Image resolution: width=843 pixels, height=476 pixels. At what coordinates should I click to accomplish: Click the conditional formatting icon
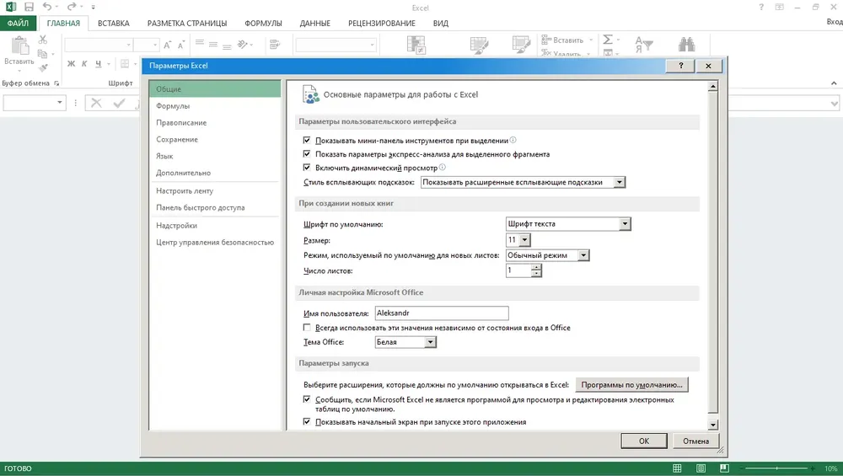416,45
